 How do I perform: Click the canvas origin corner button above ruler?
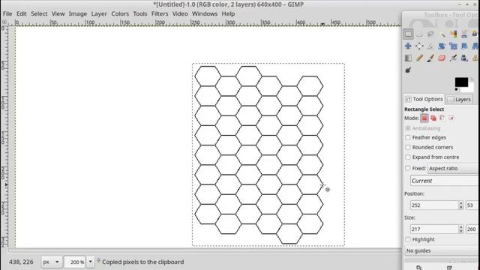click(4, 22)
